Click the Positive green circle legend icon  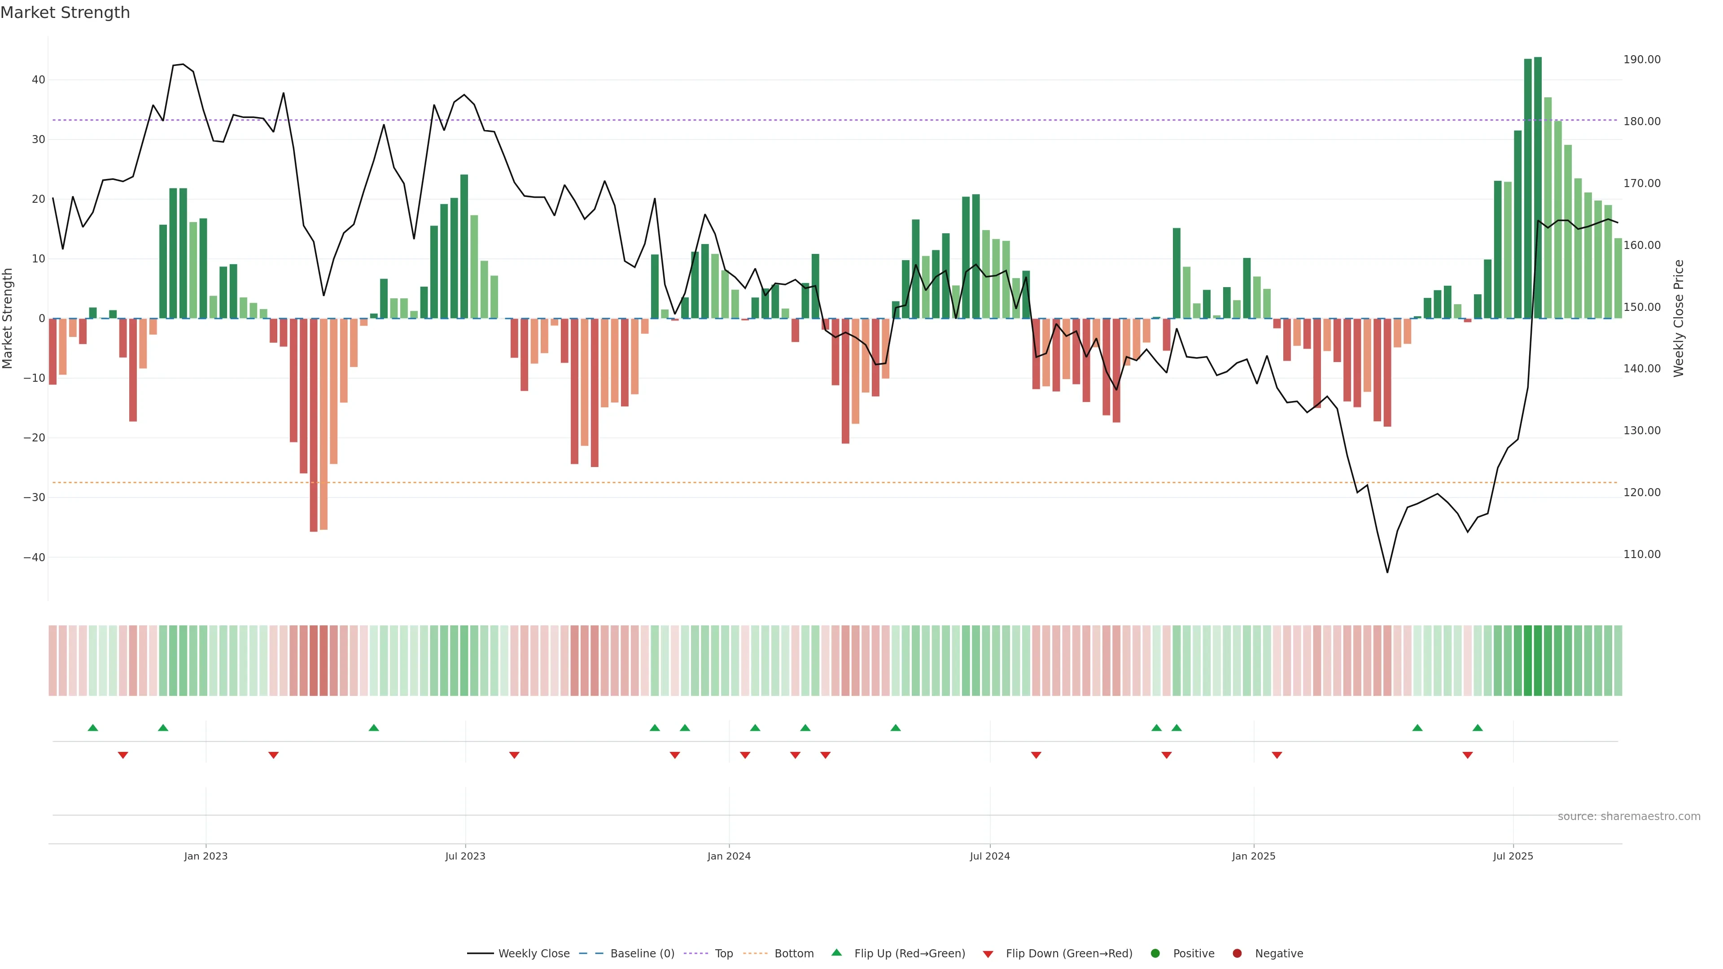(1155, 954)
